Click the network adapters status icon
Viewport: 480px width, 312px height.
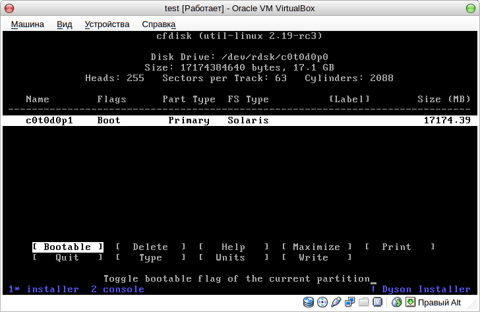(349, 302)
